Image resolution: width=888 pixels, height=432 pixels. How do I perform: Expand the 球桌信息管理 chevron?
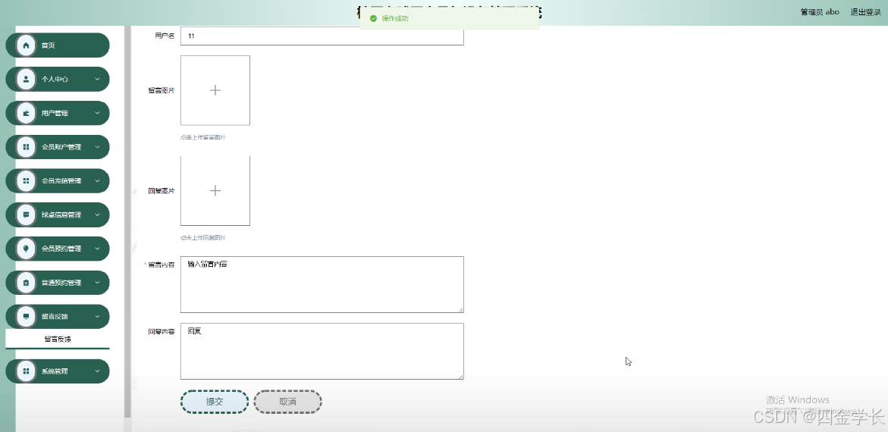[97, 215]
